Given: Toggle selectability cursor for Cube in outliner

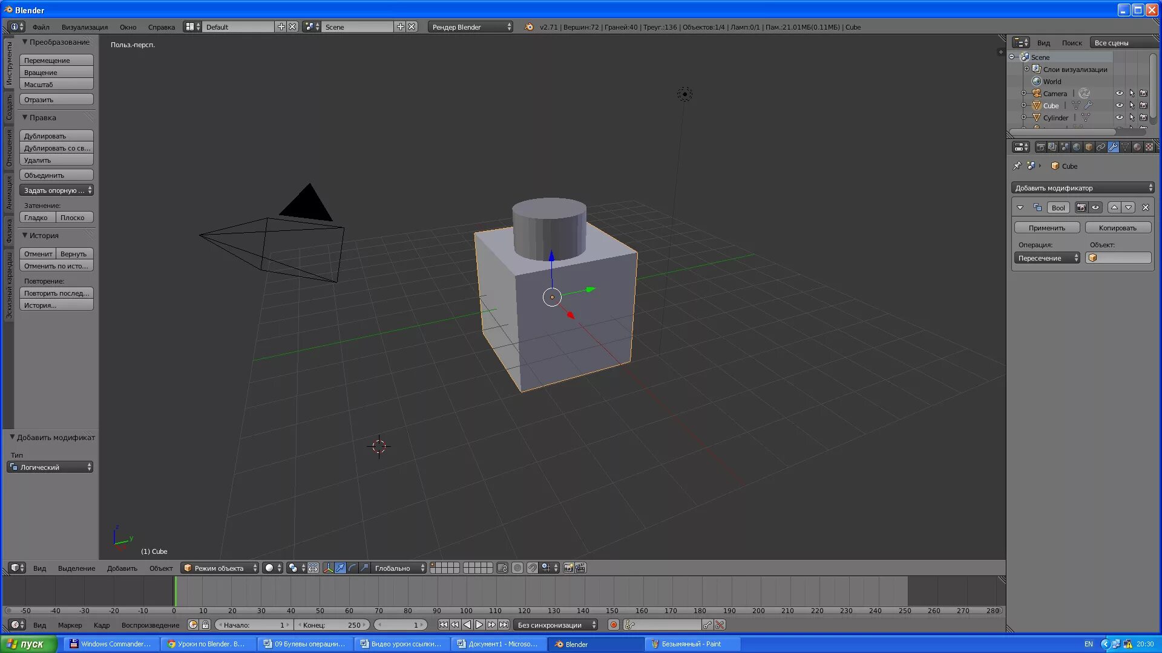Looking at the screenshot, I should [1132, 105].
